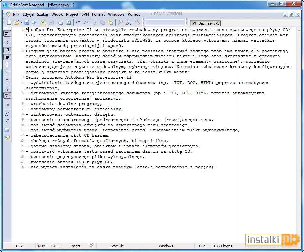Create a new document from the toolbar

(x=9, y=22)
